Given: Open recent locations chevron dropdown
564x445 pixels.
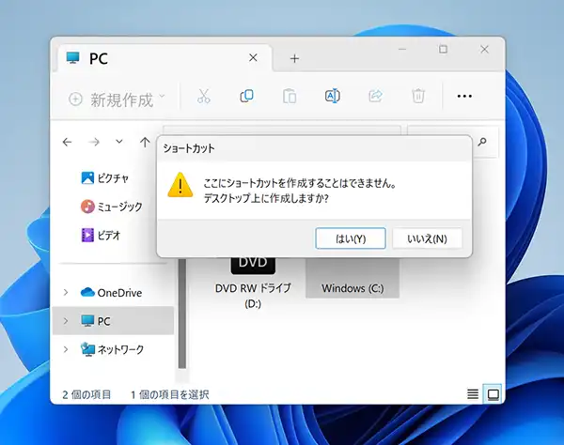Looking at the screenshot, I should click(119, 142).
